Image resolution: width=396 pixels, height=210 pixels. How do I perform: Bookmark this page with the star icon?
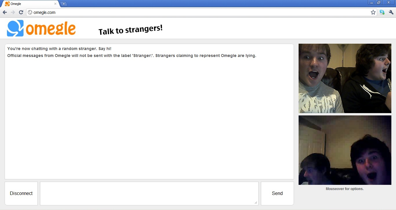(373, 12)
